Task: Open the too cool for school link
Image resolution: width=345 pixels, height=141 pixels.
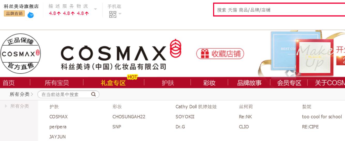Action: click(322, 117)
